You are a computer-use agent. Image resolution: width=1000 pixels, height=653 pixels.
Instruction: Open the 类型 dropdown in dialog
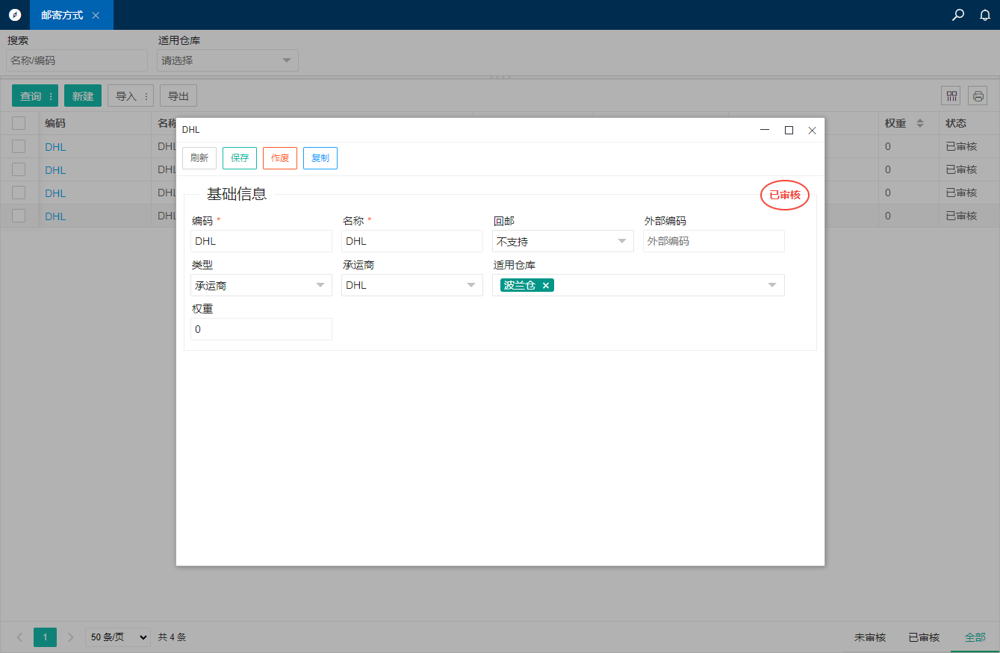[x=261, y=285]
